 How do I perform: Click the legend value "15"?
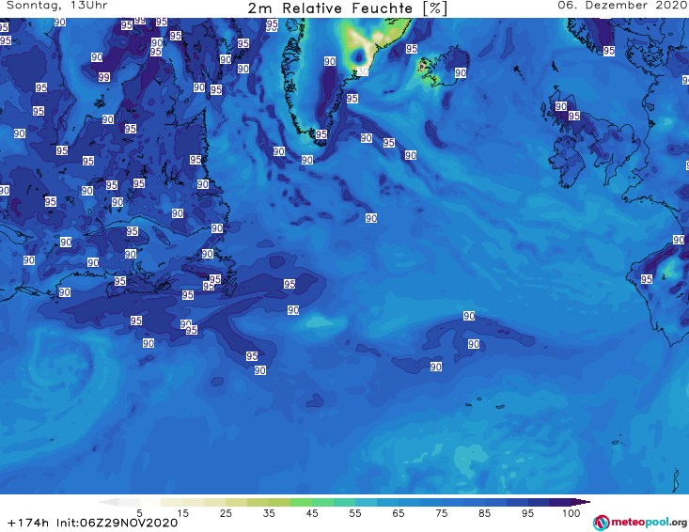[x=182, y=513]
